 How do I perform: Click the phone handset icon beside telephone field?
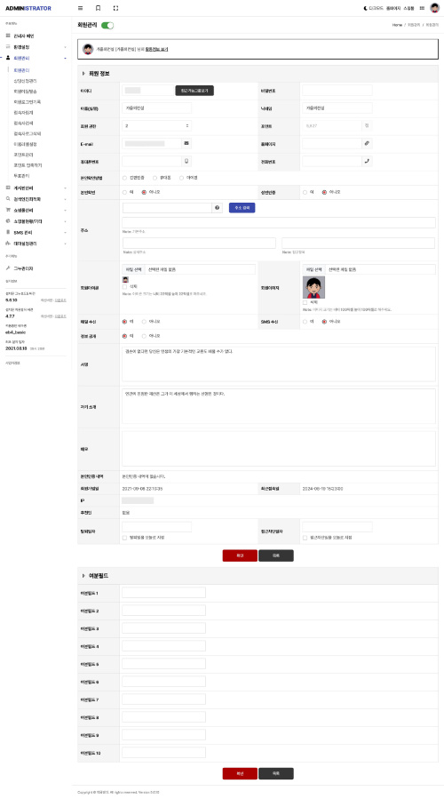(x=367, y=161)
